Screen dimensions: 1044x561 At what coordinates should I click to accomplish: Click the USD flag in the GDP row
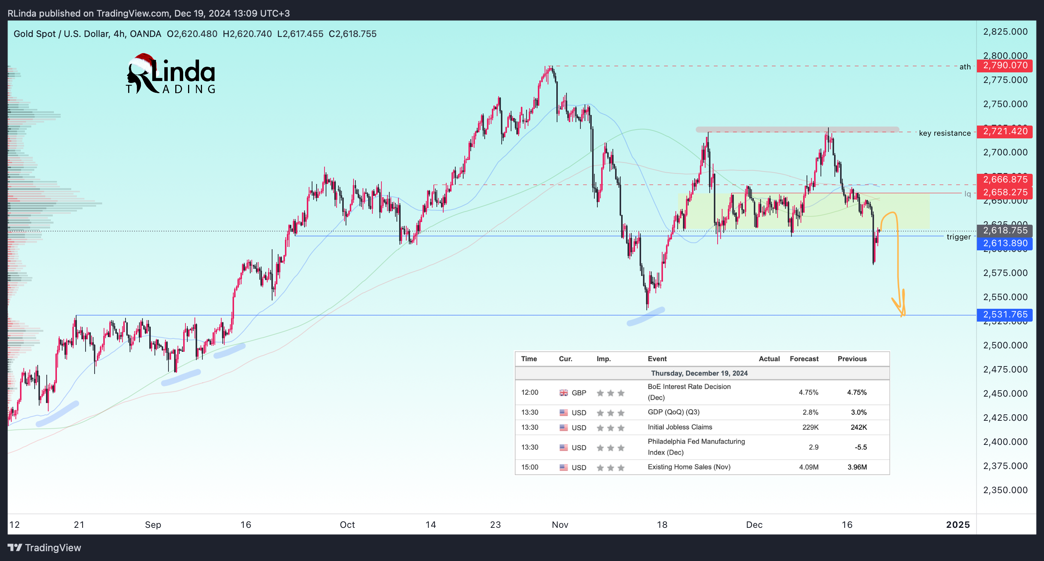(563, 412)
